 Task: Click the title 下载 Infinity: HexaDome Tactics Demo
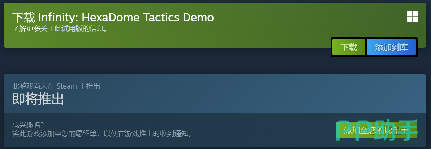pos(113,18)
